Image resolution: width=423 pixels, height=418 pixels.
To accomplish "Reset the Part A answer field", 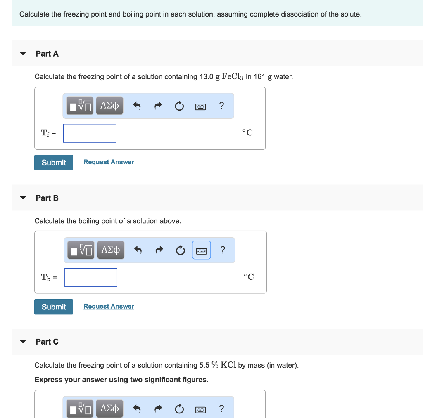I will 179,106.
